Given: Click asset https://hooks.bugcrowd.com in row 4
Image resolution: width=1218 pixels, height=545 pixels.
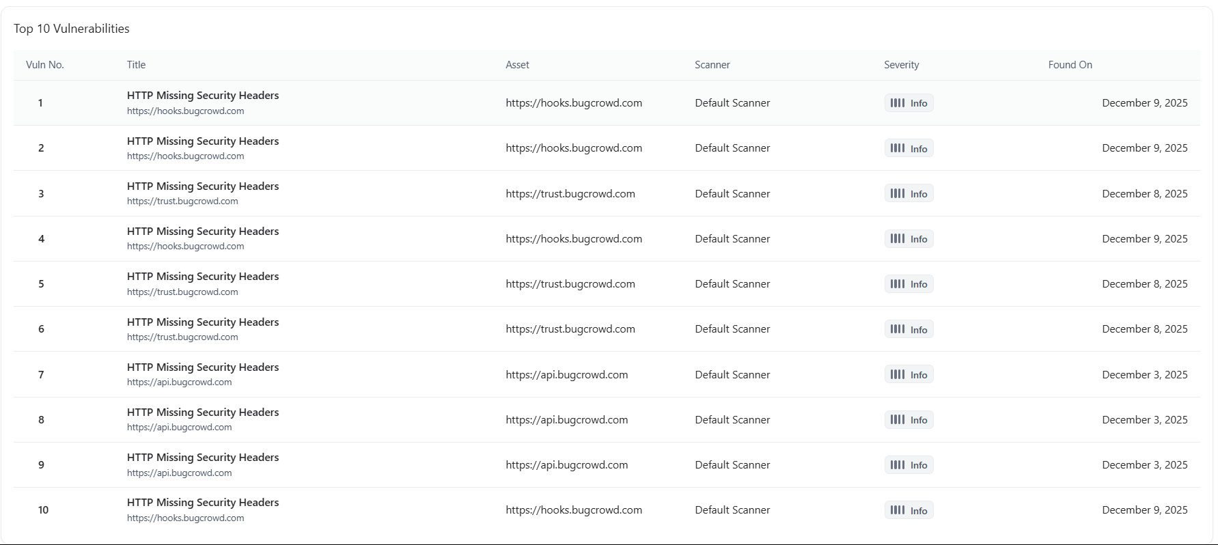Looking at the screenshot, I should (x=574, y=239).
